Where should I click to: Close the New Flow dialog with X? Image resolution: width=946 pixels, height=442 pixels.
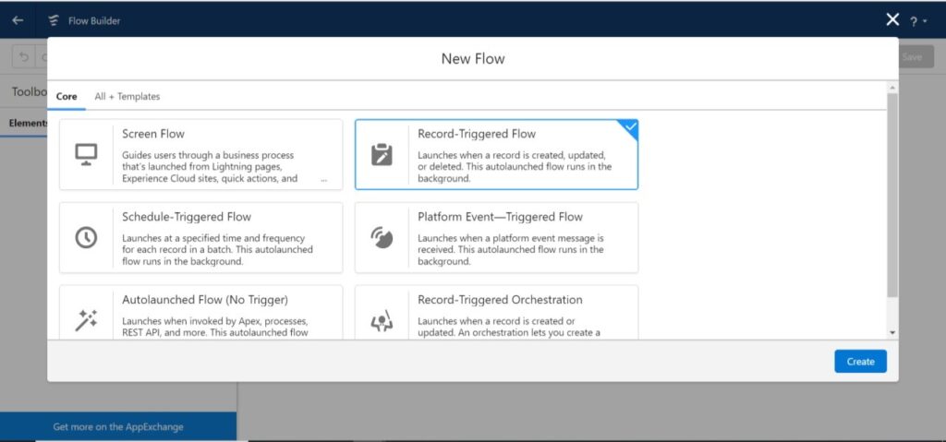tap(891, 19)
